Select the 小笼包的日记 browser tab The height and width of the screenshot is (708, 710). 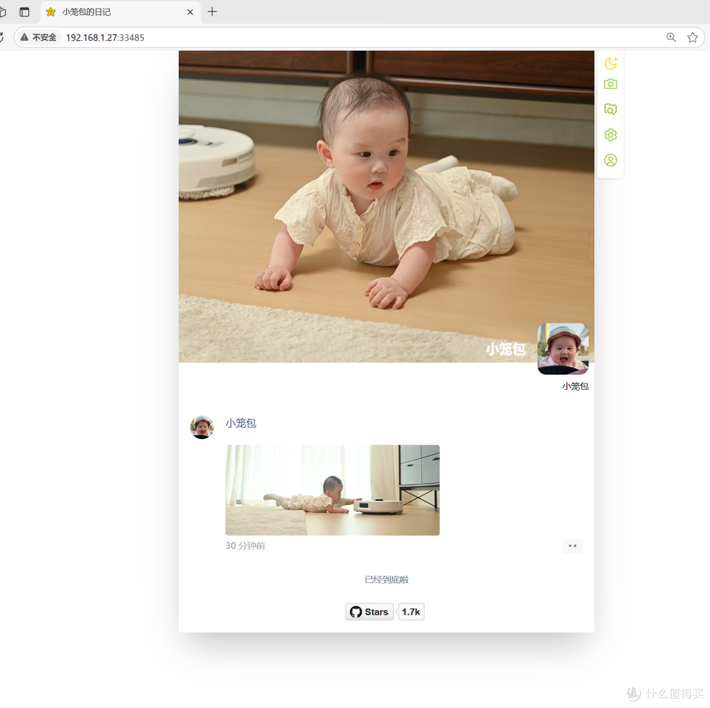coord(120,12)
